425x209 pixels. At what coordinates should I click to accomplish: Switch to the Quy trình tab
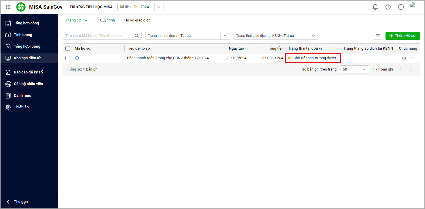[107, 20]
